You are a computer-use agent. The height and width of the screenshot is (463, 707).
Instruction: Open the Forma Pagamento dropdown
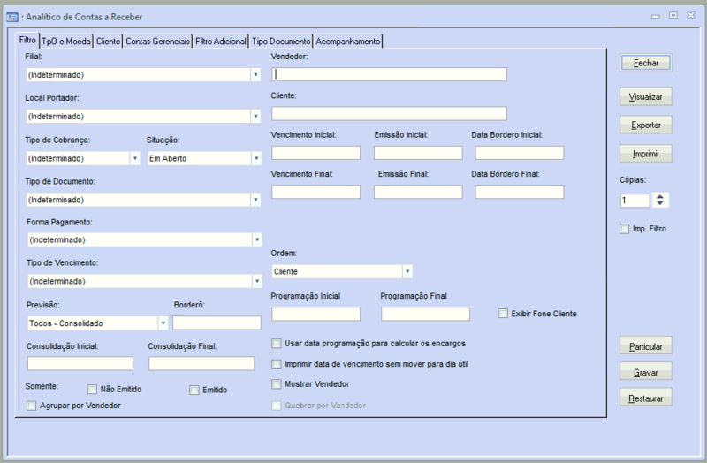tap(257, 239)
